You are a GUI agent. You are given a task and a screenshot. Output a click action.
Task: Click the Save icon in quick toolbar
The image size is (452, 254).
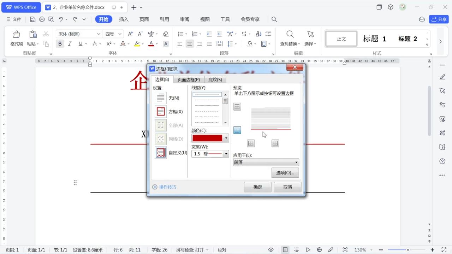click(33, 19)
